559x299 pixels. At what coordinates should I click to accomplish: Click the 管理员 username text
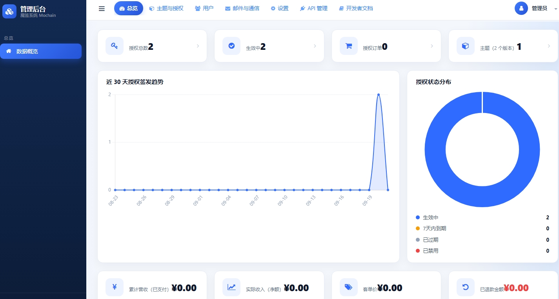tap(539, 8)
